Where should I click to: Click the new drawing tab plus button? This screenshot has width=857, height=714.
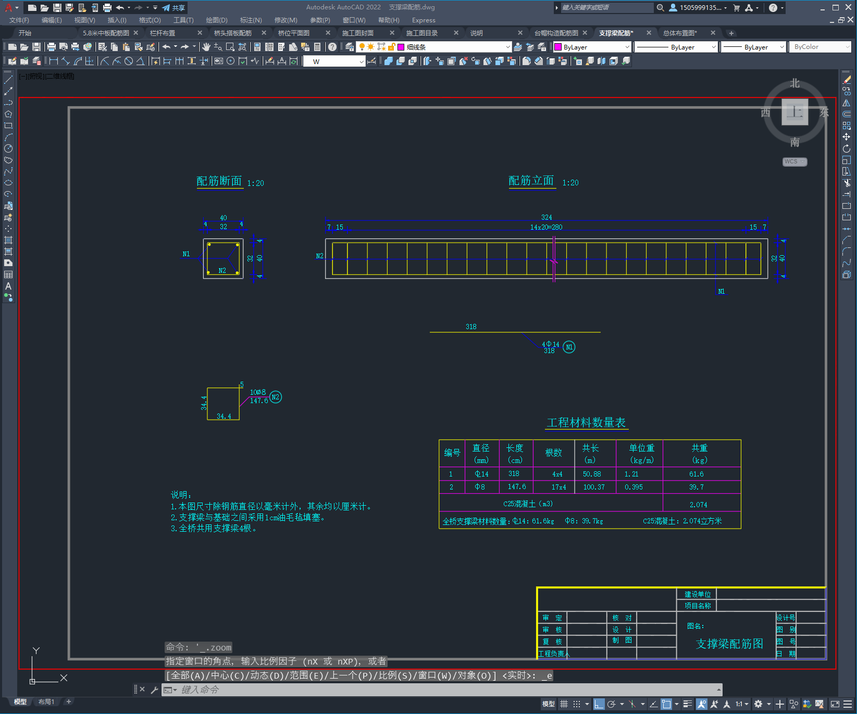click(x=731, y=33)
